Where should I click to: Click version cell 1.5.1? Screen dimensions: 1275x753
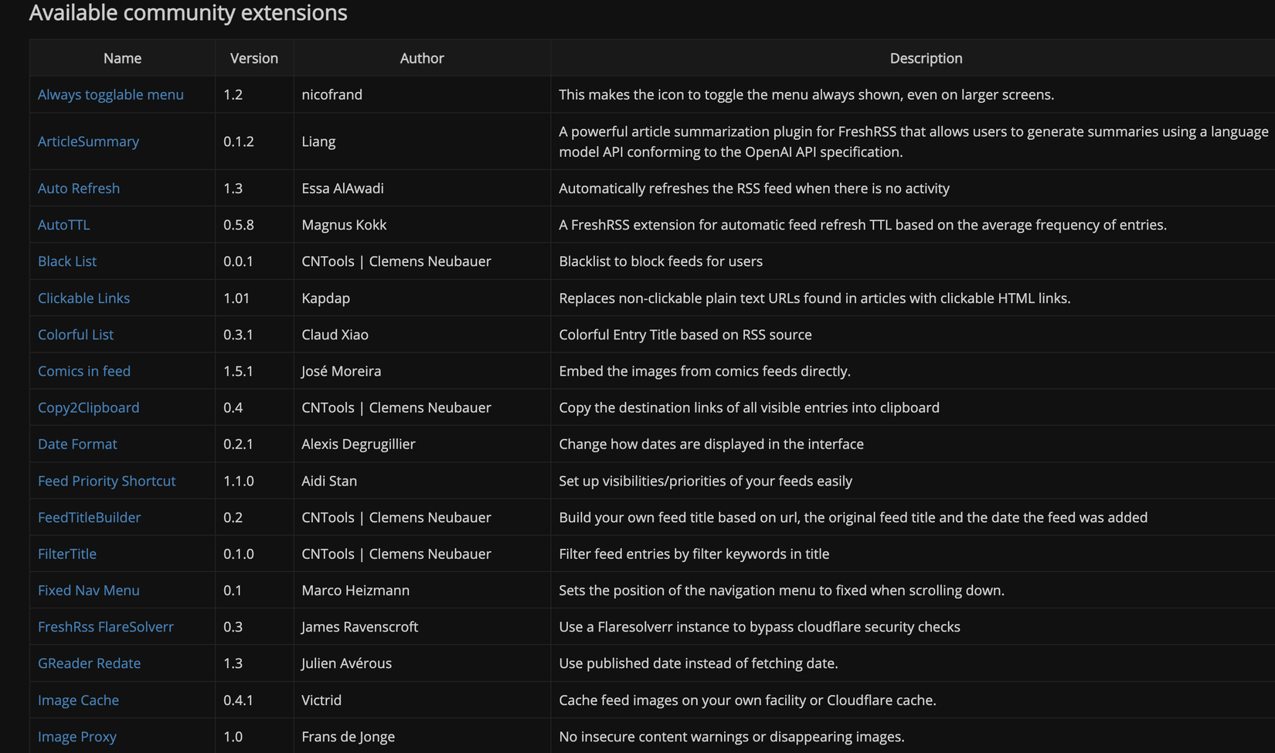coord(238,371)
